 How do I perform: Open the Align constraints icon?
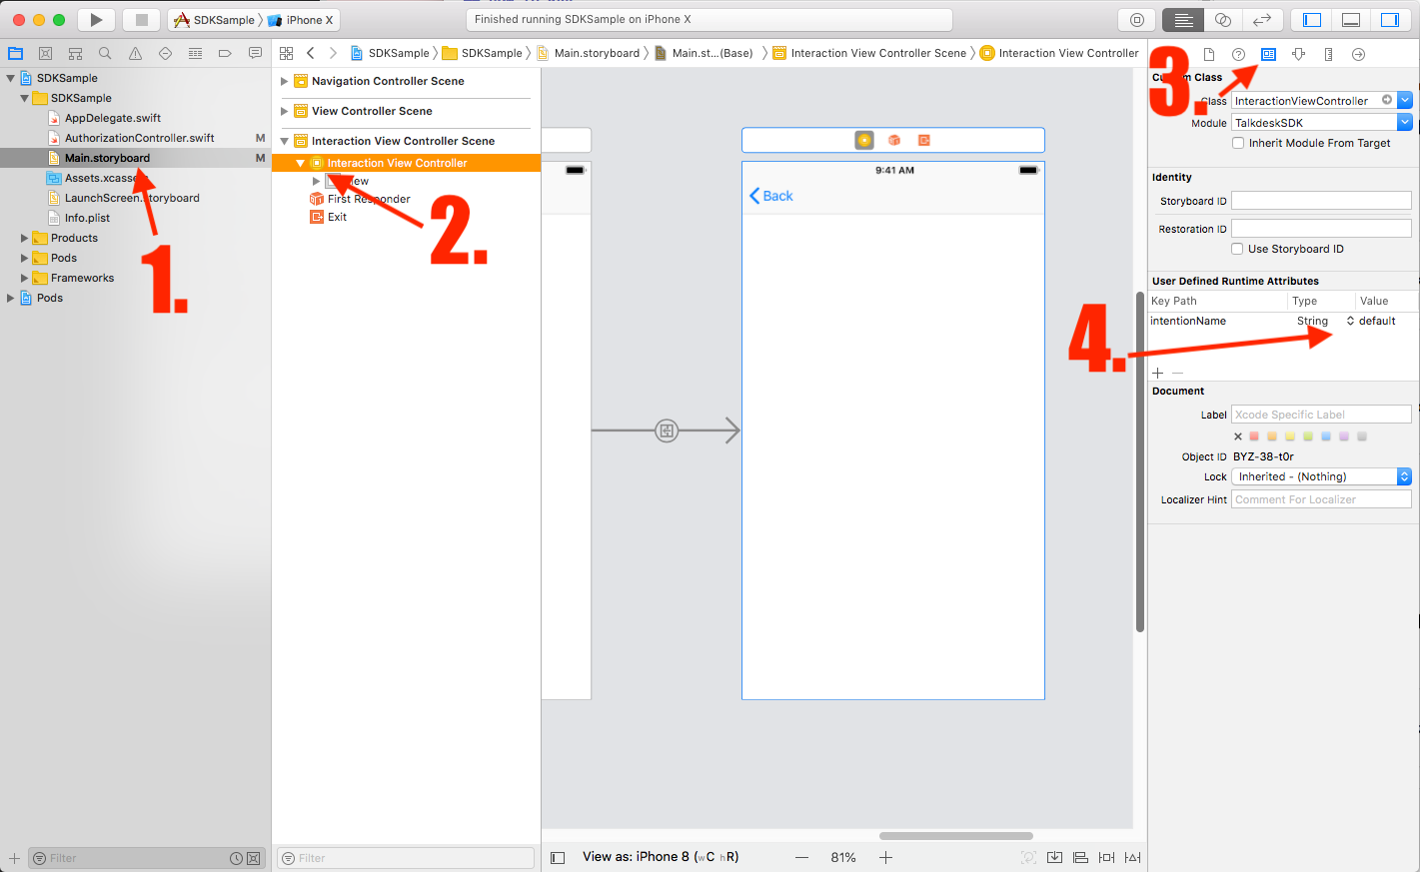[x=1080, y=857]
